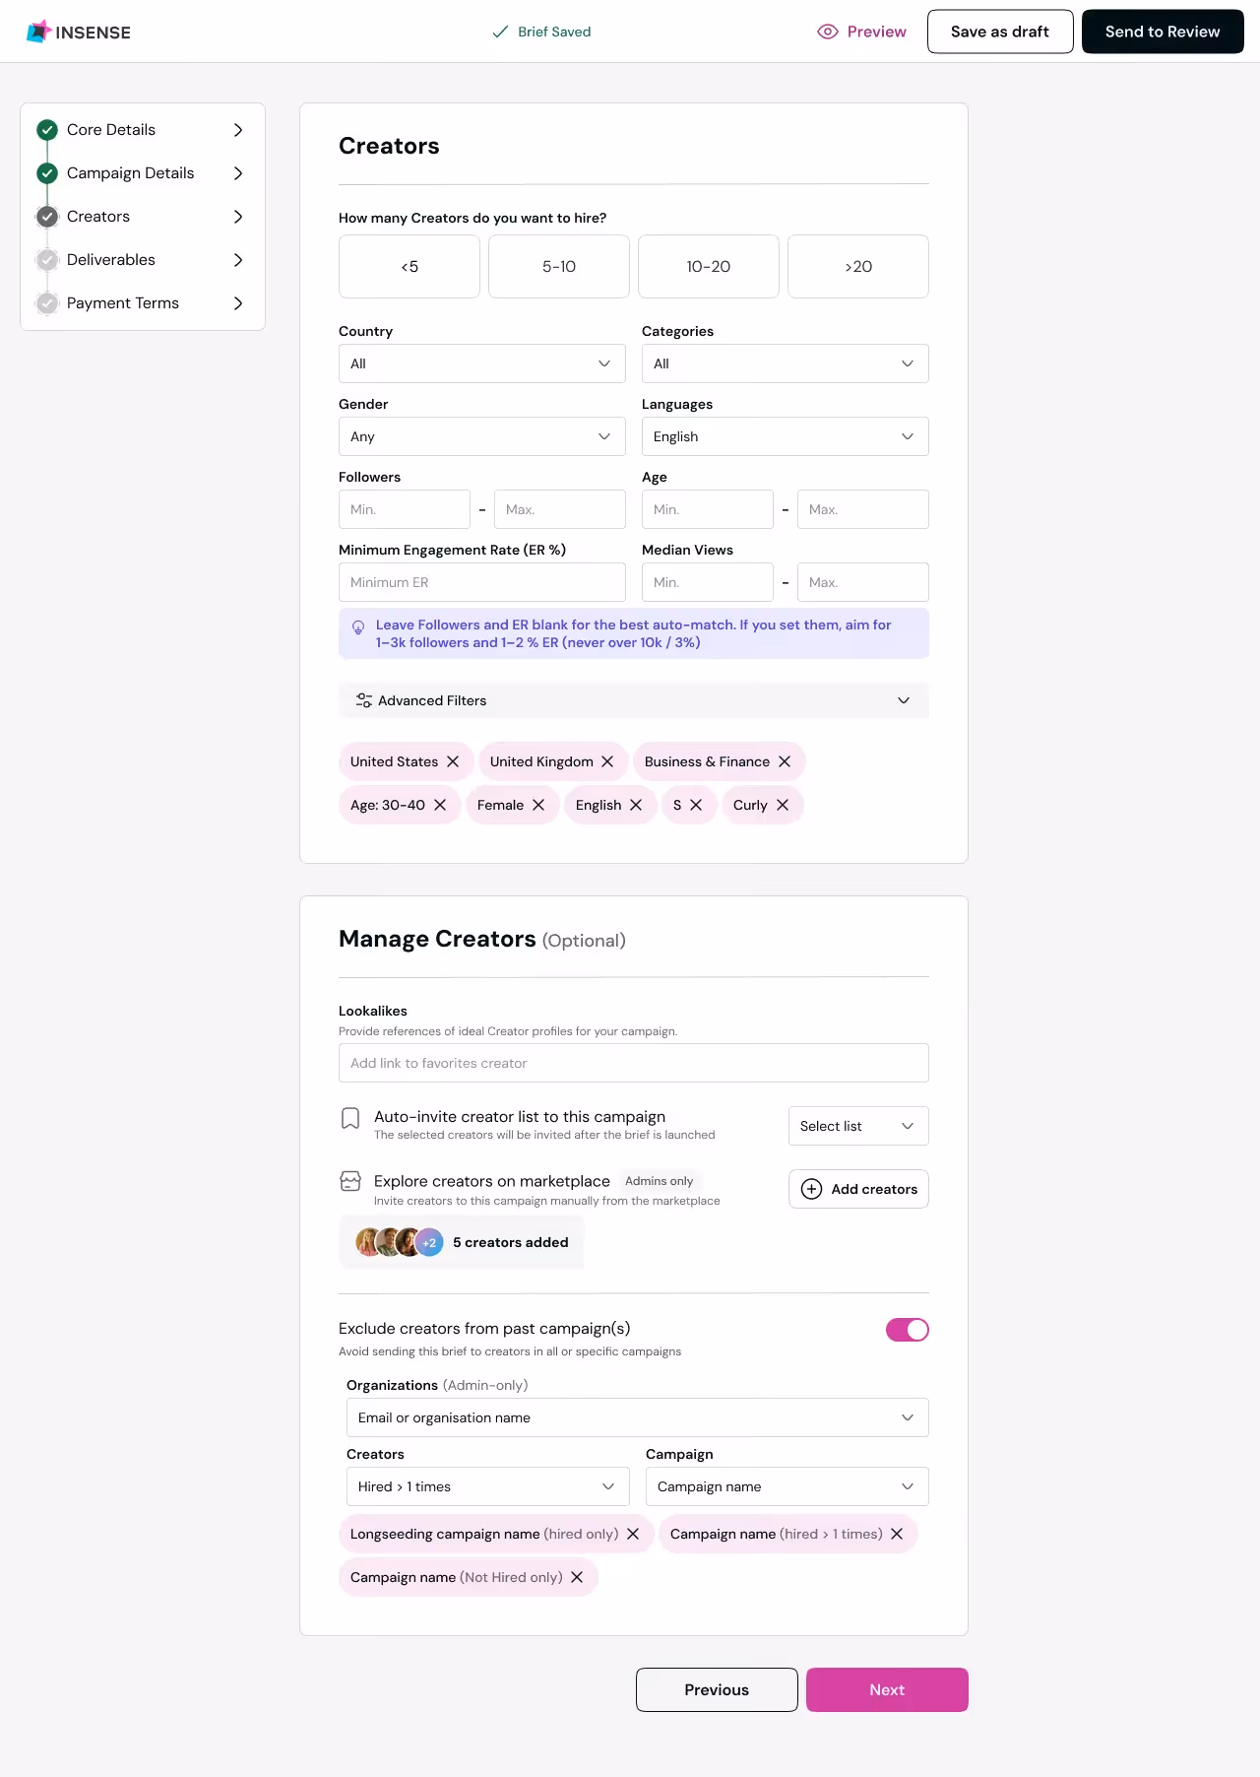Click the Creators step status icon
The height and width of the screenshot is (1777, 1260).
[47, 217]
